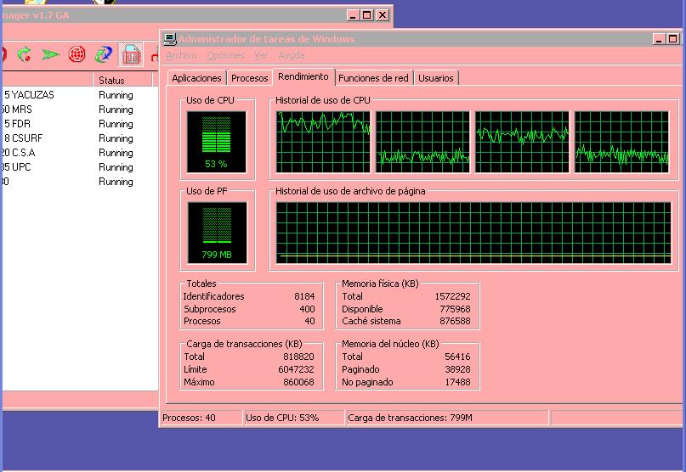This screenshot has height=472, width=686.
Task: Select the UPC row
Action: coord(80,167)
